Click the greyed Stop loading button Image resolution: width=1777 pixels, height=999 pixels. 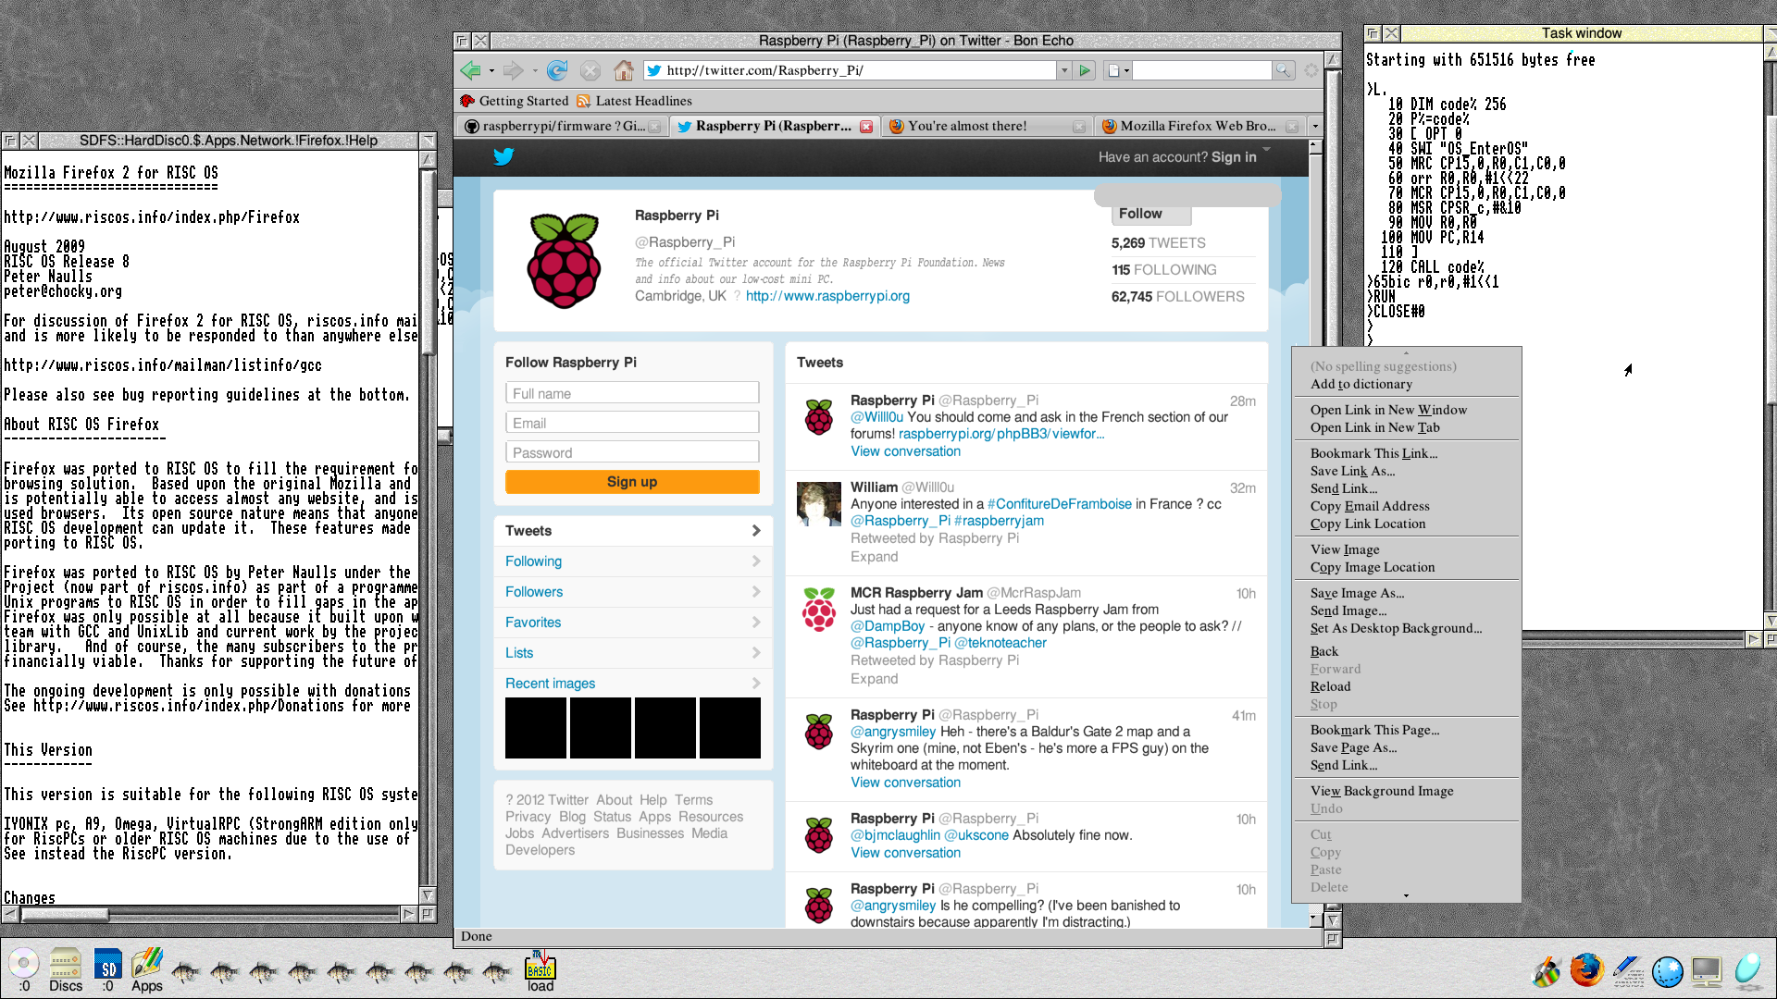point(590,70)
